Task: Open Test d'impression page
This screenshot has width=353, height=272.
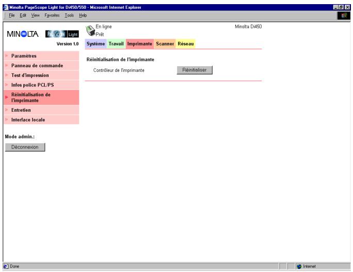Action: 41,75
